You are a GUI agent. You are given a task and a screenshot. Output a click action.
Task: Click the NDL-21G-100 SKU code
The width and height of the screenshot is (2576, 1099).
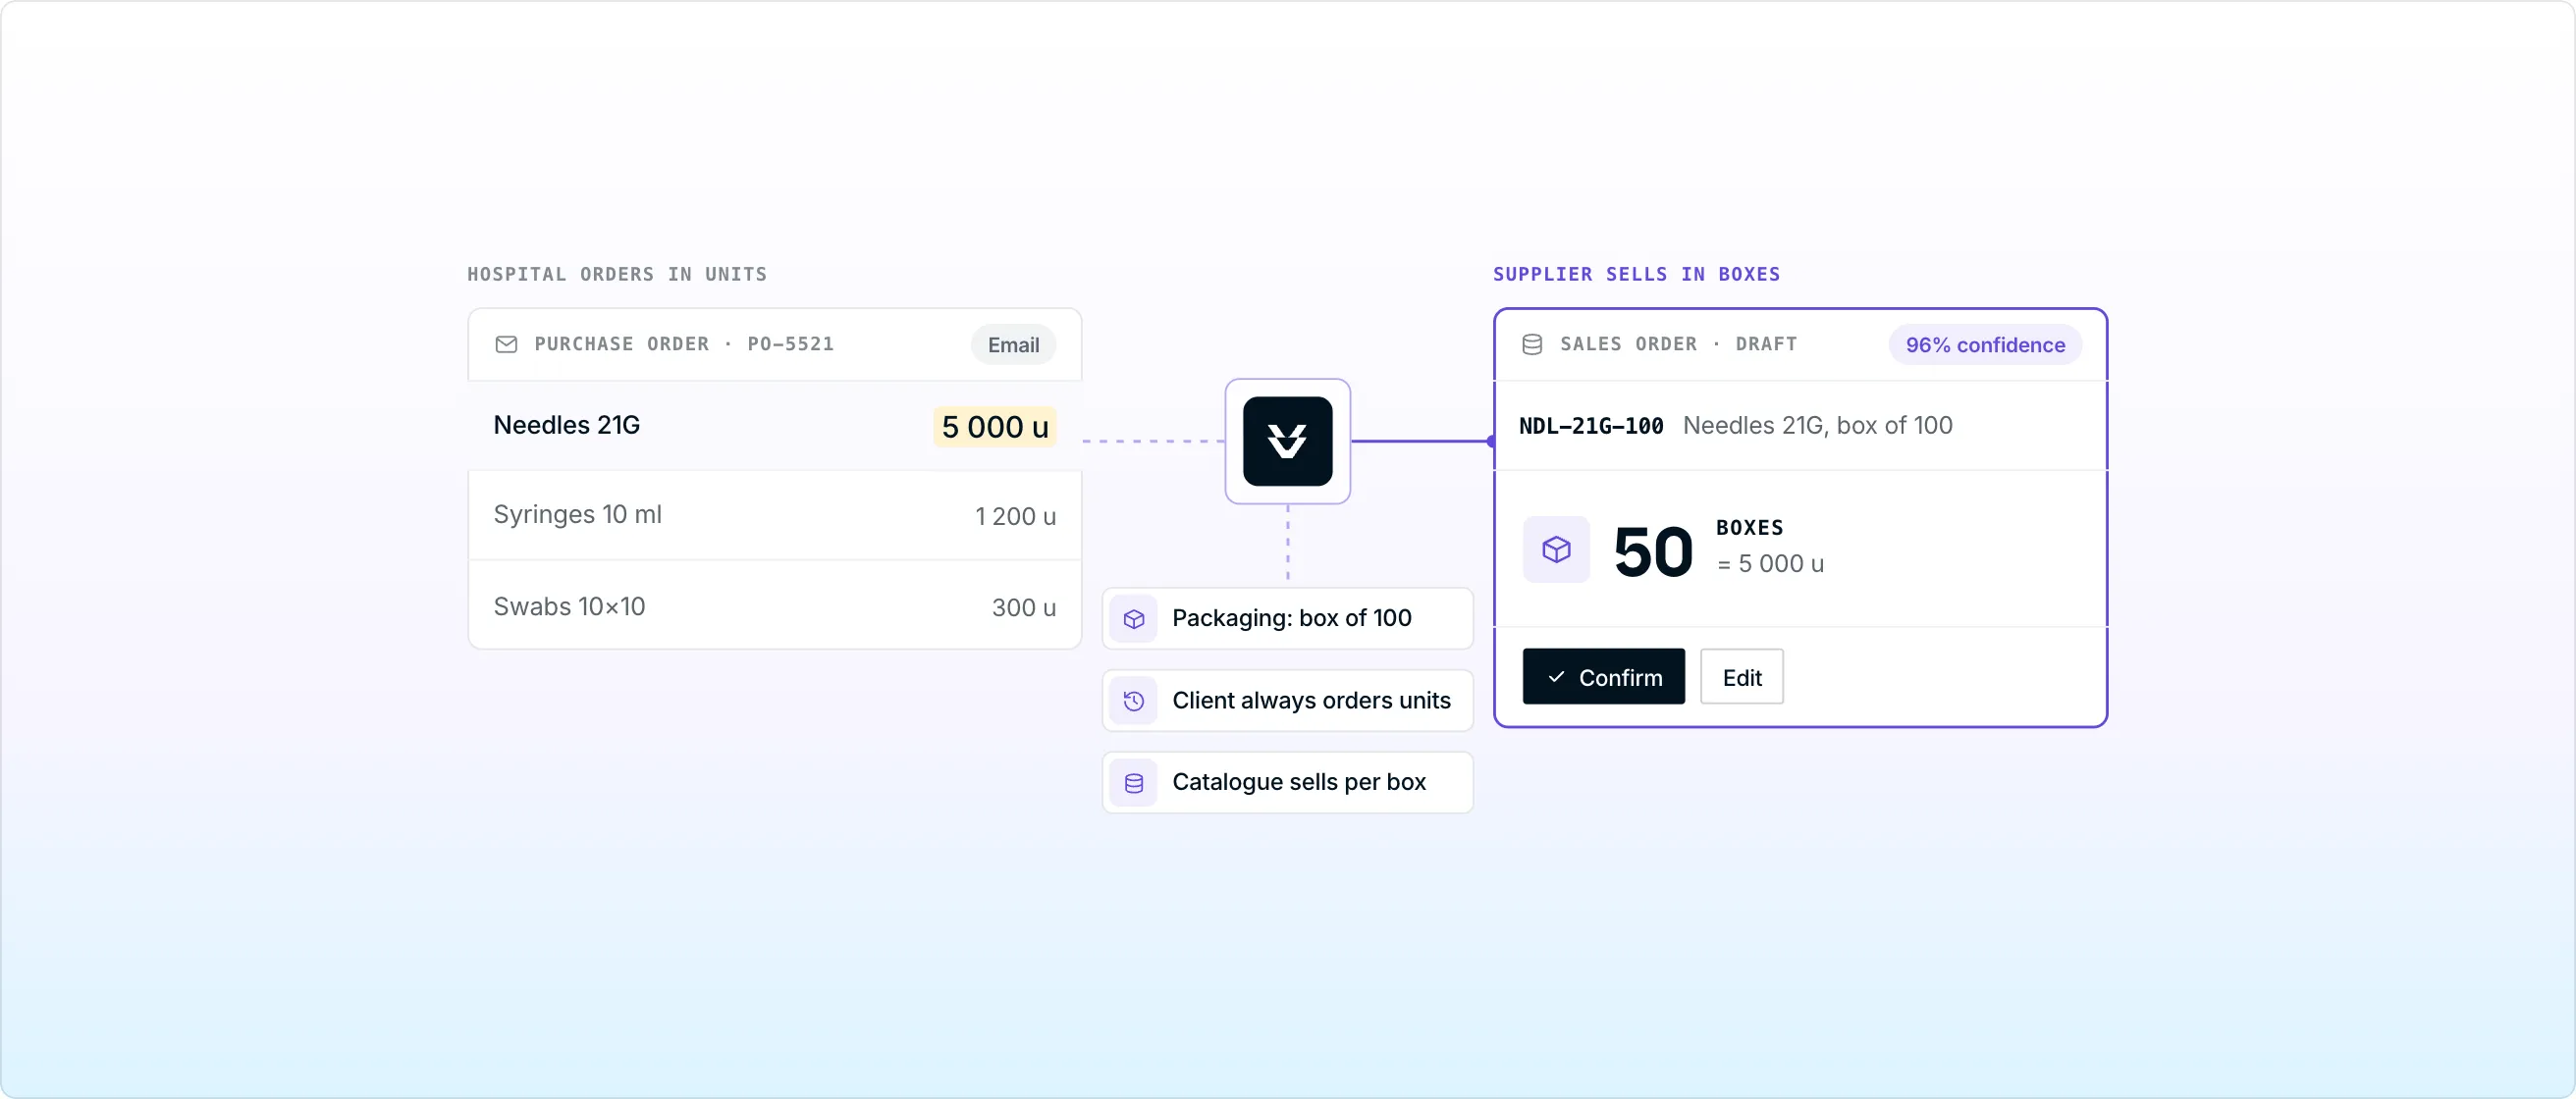click(x=1591, y=426)
